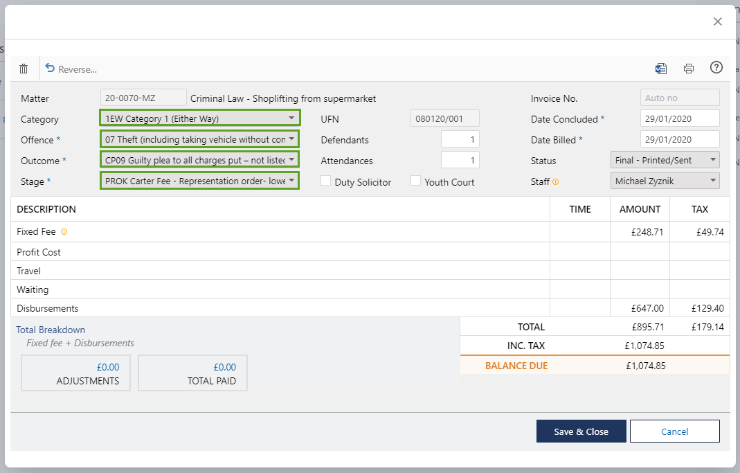
Task: Close the dialog with X icon
Action: tap(718, 21)
